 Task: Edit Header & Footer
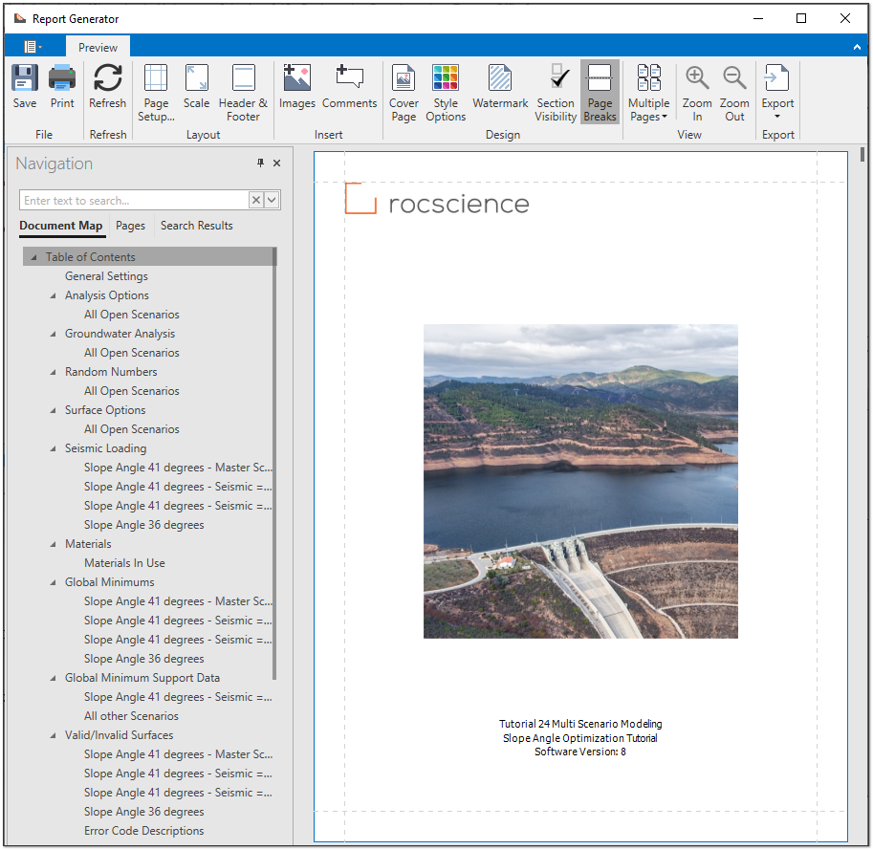tap(243, 93)
